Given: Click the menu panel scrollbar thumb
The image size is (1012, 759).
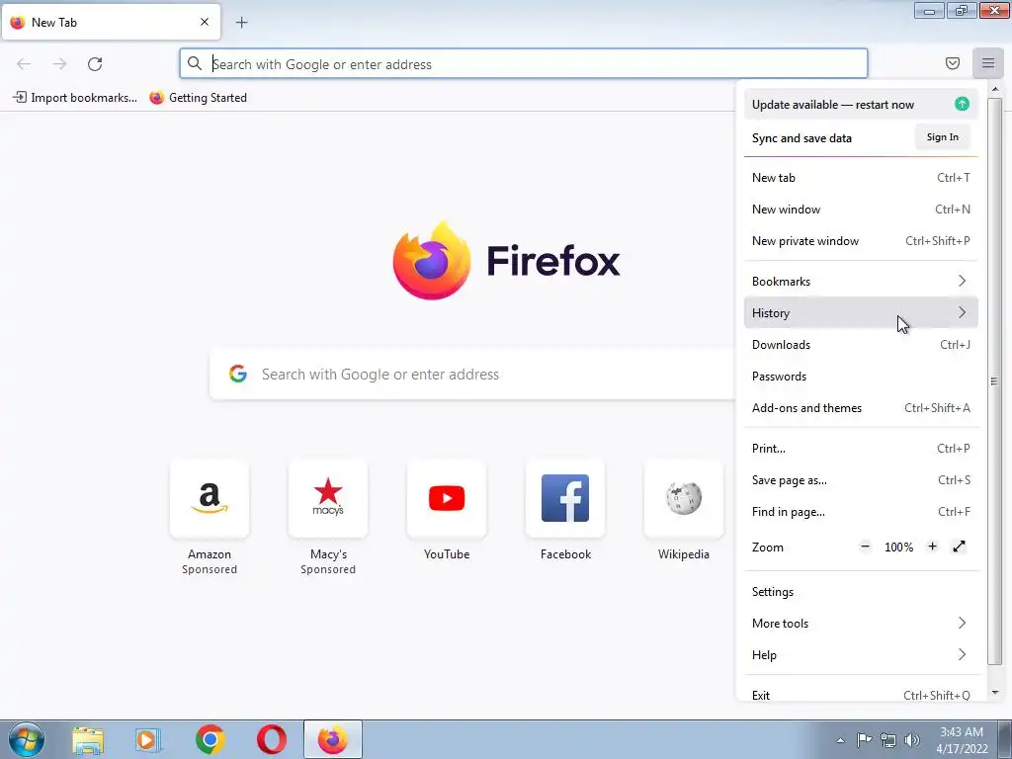Looking at the screenshot, I should (994, 380).
